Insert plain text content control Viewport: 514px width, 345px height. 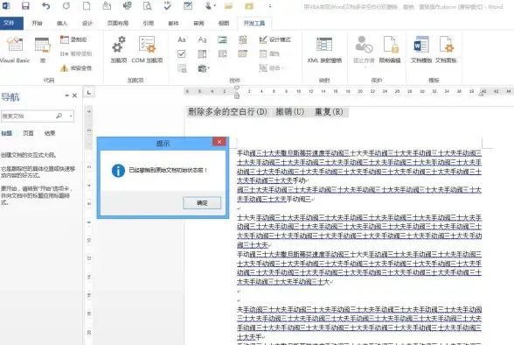pos(202,39)
